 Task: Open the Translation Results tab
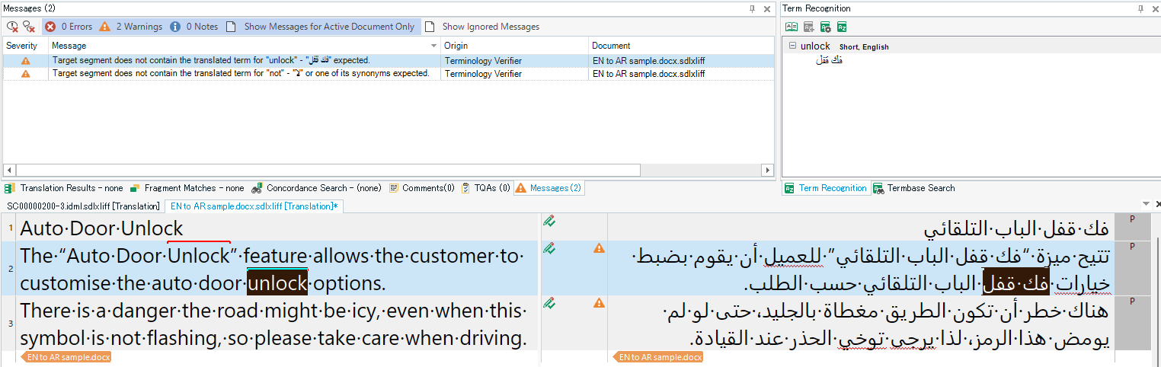click(x=64, y=188)
